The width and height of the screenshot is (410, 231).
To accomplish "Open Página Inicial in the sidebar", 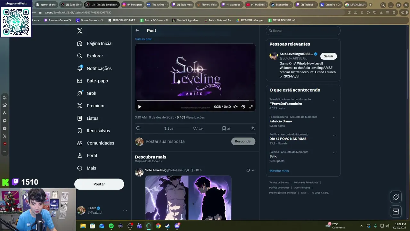I will coord(95,43).
